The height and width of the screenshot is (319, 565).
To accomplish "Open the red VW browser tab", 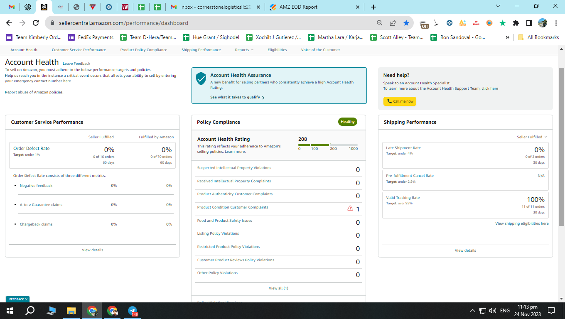I will click(x=125, y=7).
